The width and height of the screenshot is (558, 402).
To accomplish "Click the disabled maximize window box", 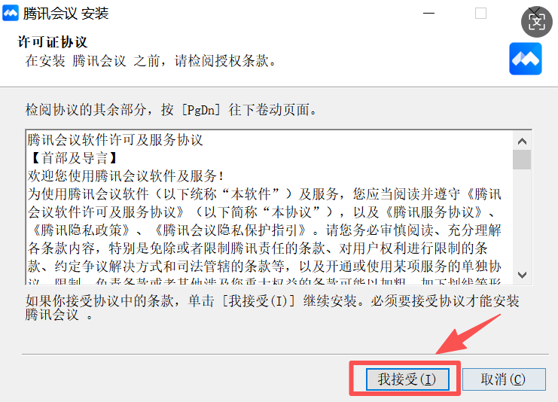I will 480,13.
